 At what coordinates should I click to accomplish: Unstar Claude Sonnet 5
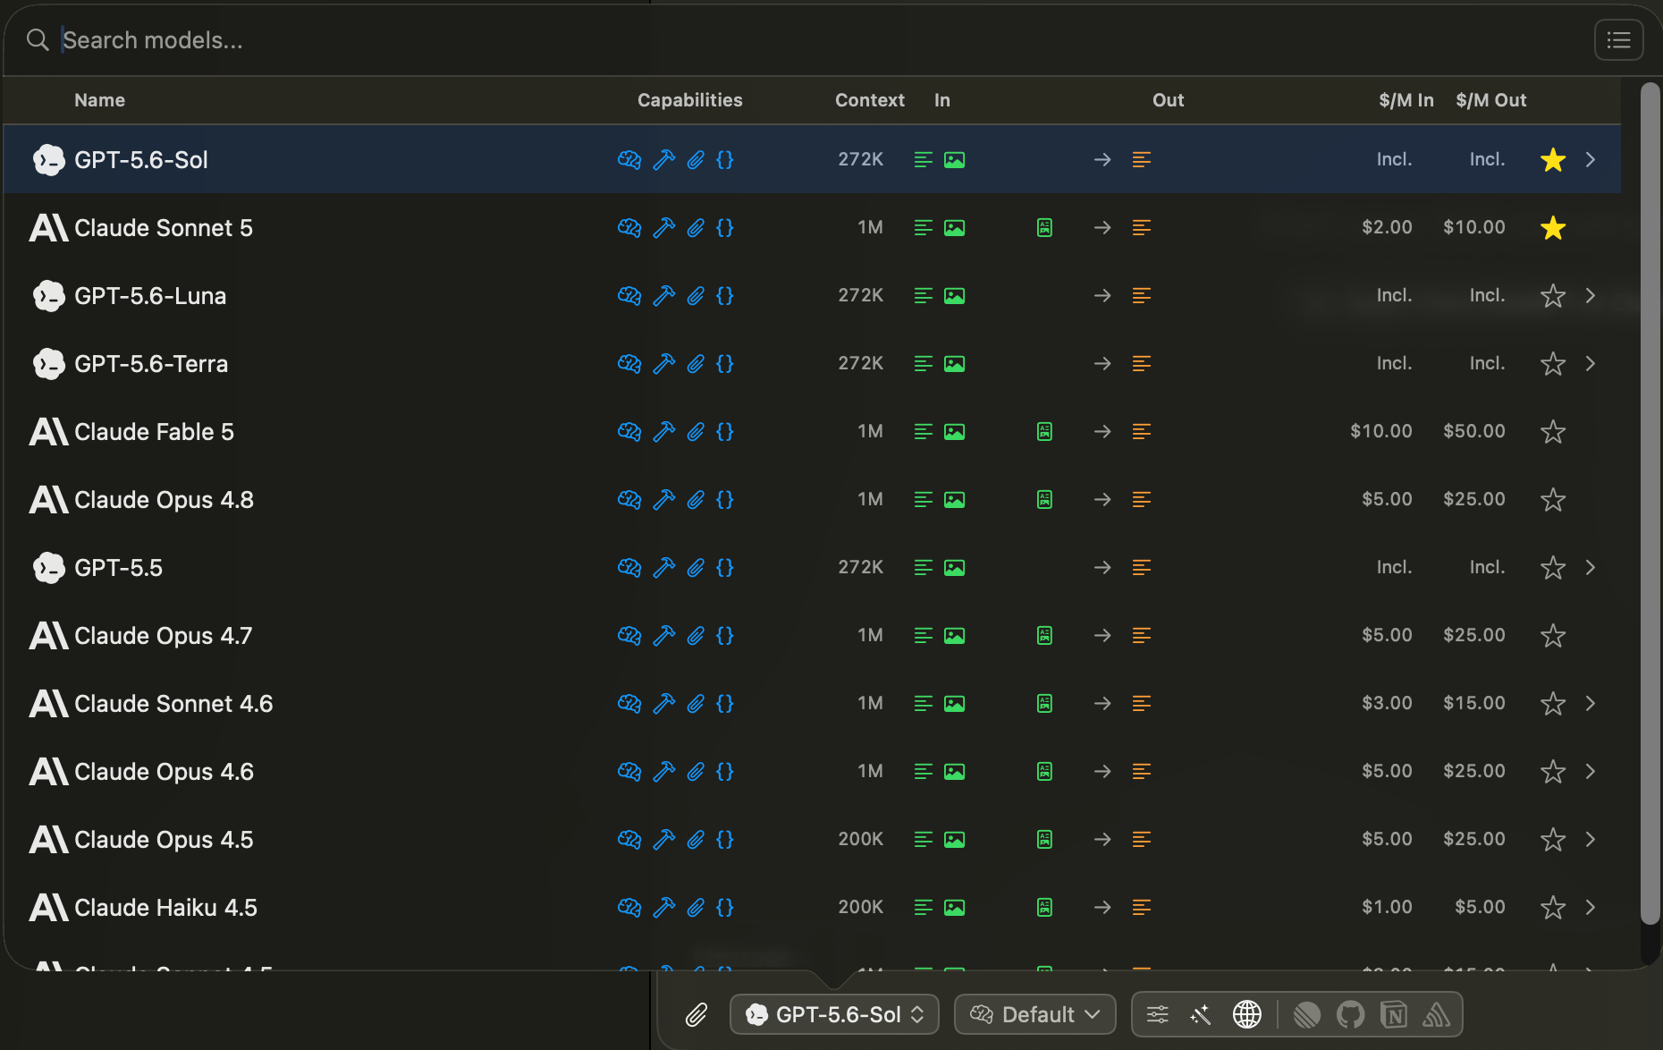1553,227
